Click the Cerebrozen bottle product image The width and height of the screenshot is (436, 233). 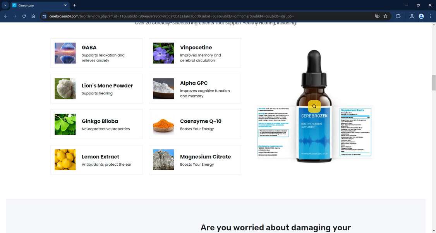(x=314, y=106)
